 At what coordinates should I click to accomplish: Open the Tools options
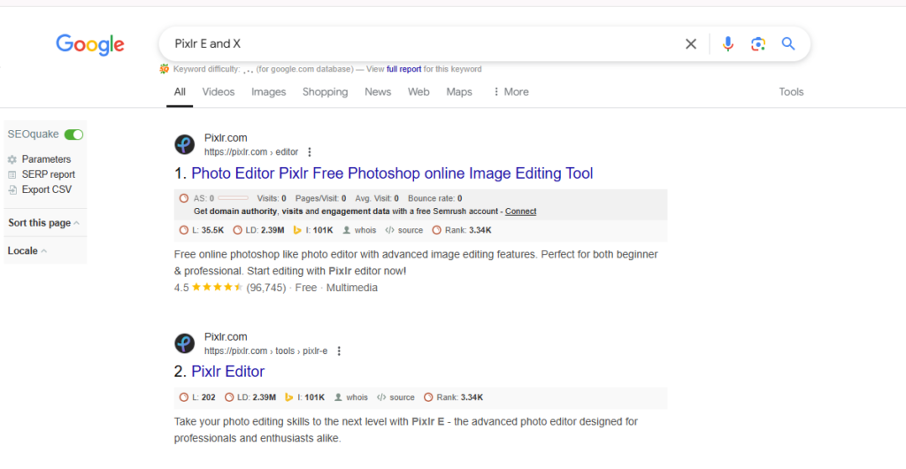coord(791,92)
